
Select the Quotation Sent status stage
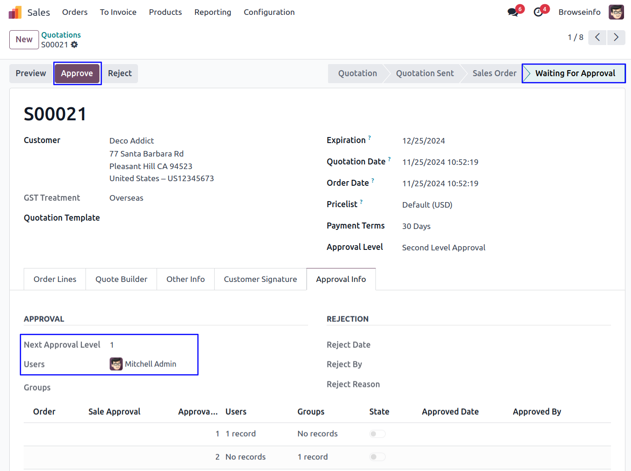pyautogui.click(x=425, y=73)
